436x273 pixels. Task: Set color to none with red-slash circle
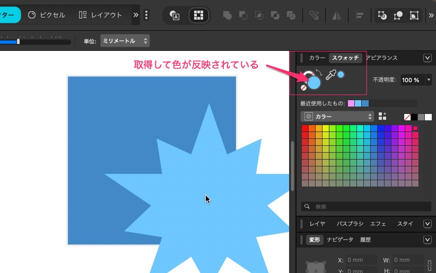[x=303, y=88]
